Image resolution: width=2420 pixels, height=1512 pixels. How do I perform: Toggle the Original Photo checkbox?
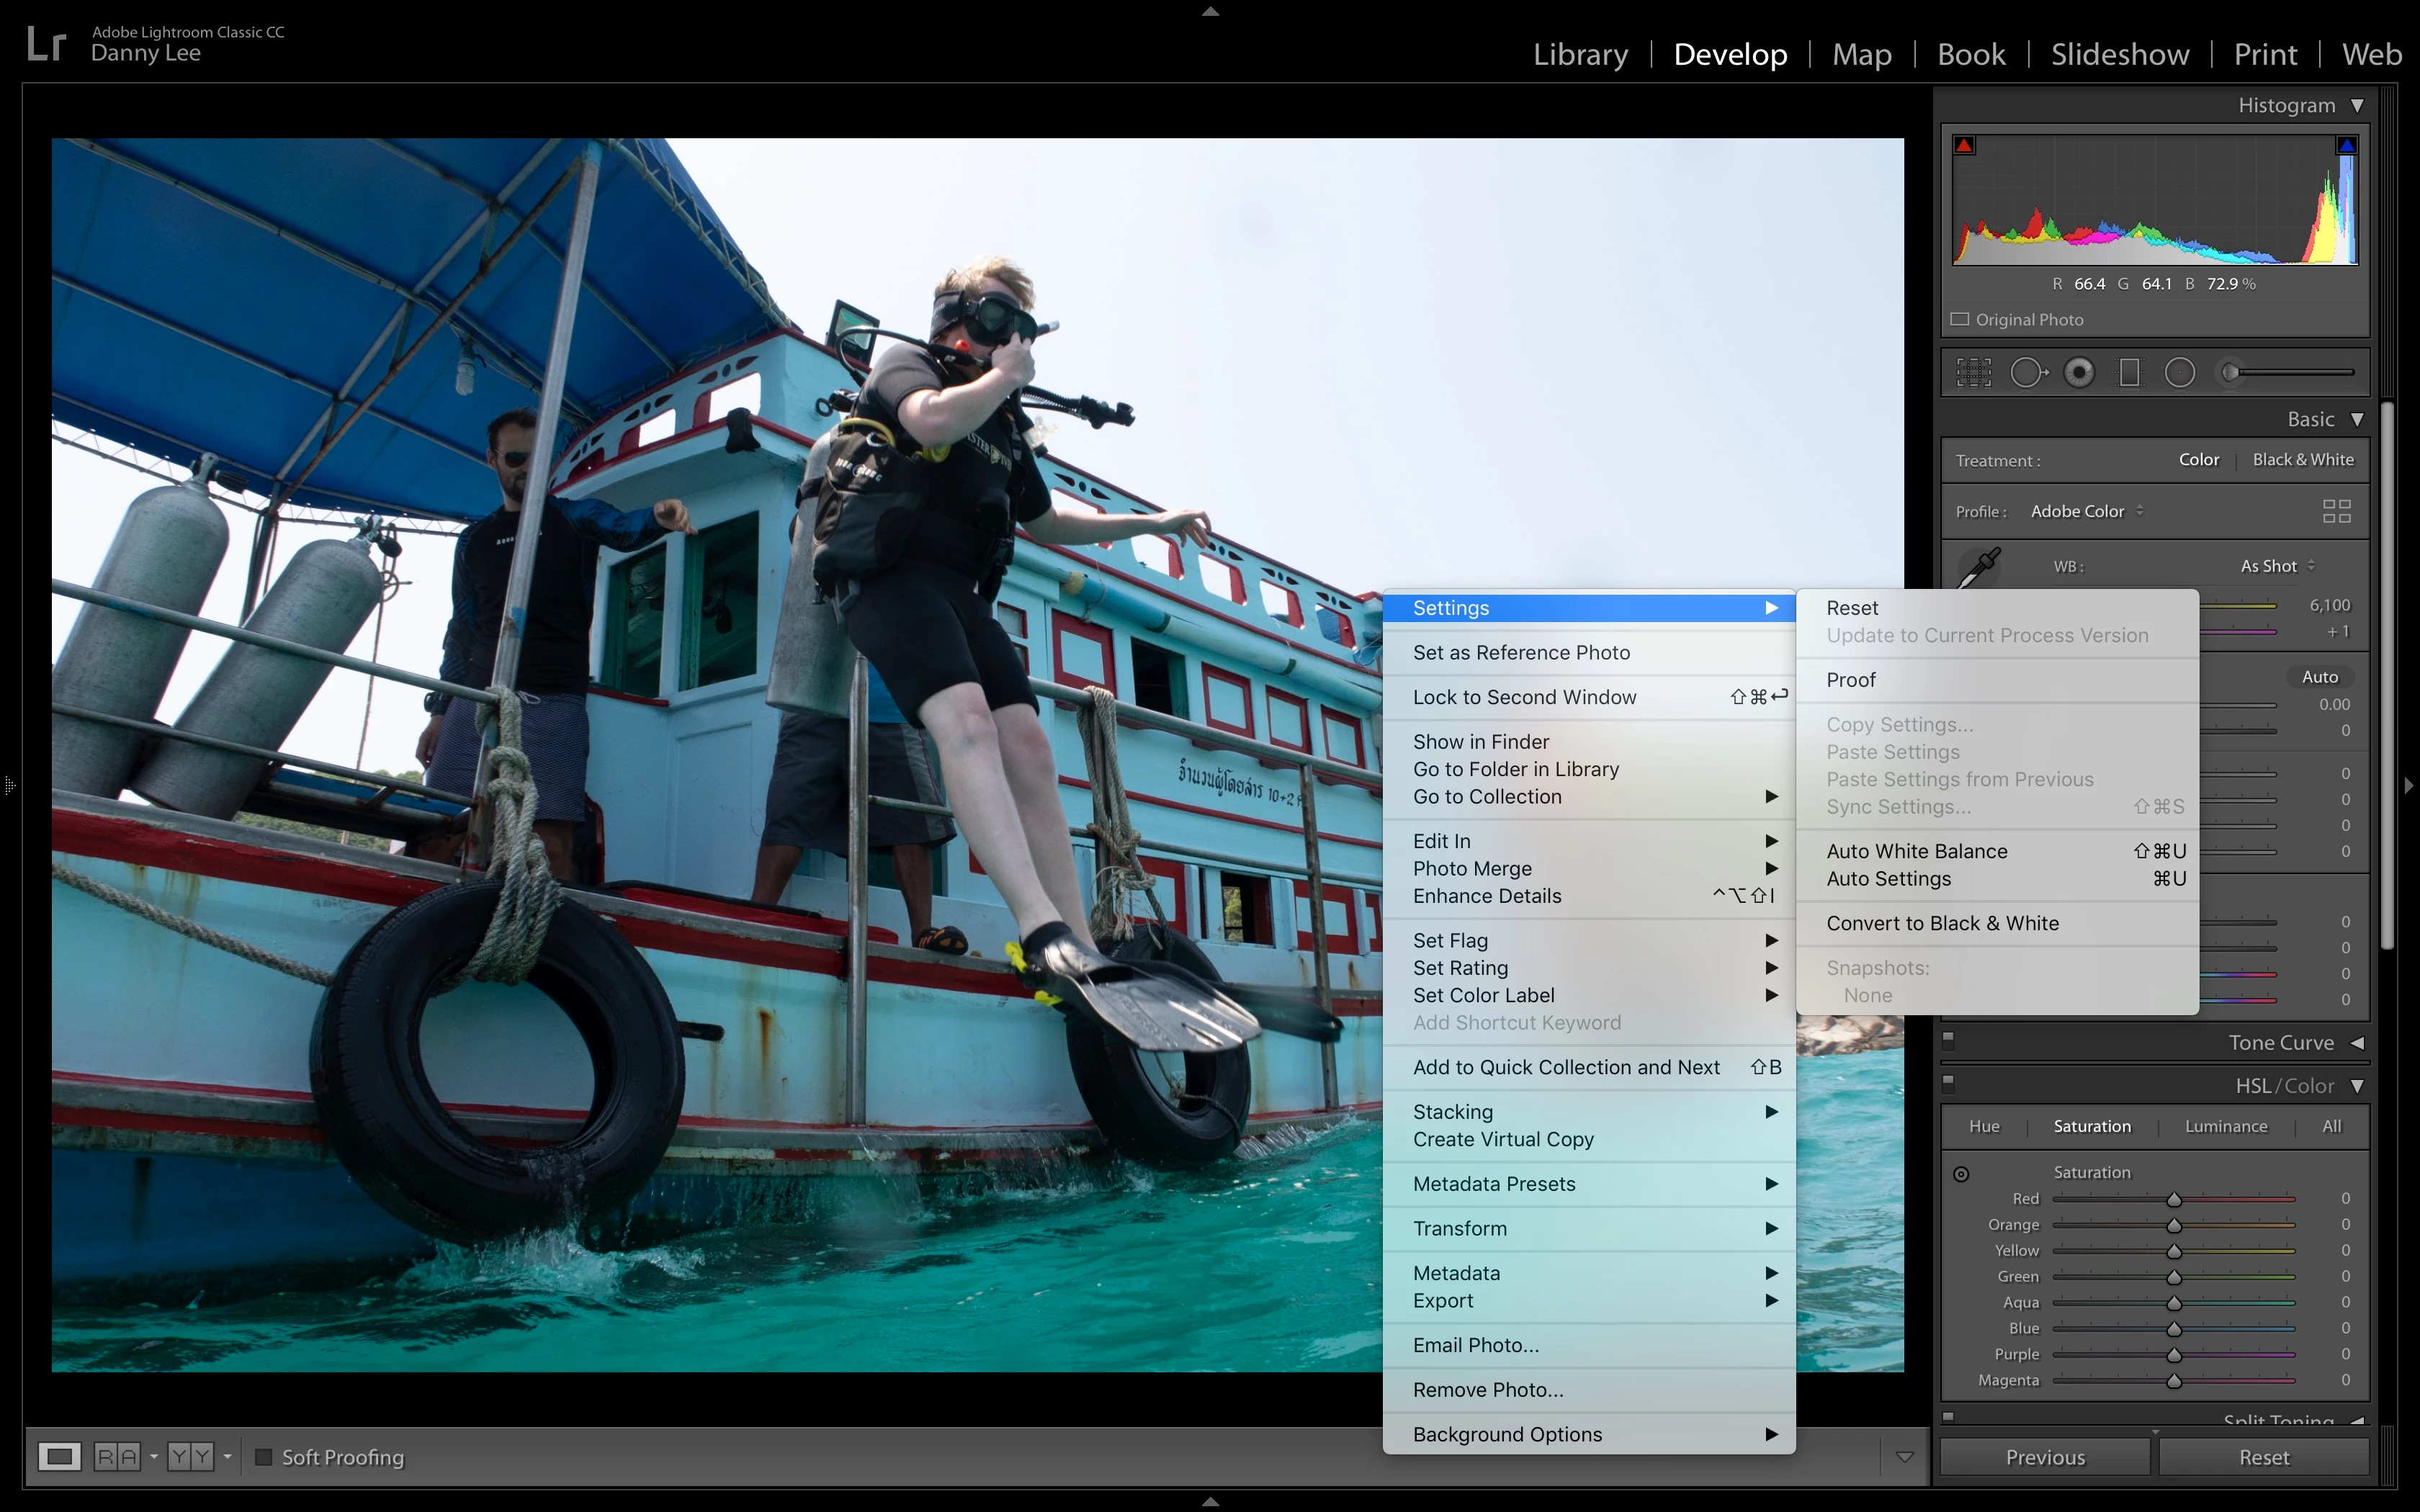[x=1960, y=320]
